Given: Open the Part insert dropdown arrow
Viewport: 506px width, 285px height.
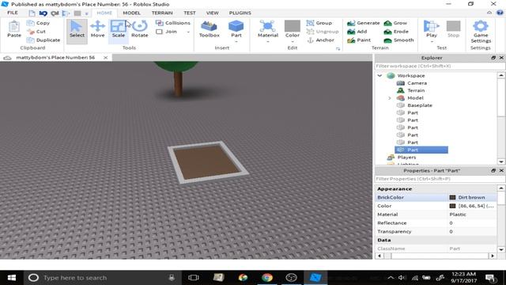Looking at the screenshot, I should [236, 42].
